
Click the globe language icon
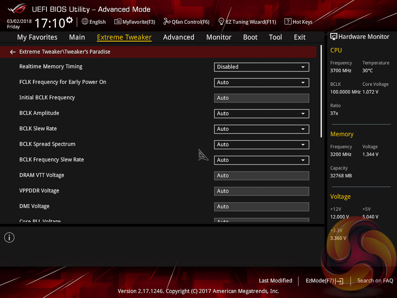coord(85,22)
